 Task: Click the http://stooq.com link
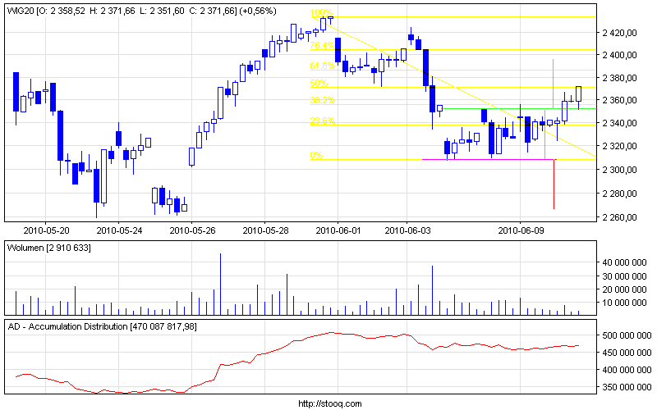coord(330,403)
